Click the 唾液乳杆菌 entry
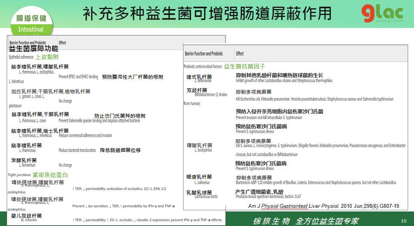This screenshot has width=414, height=226. click(x=199, y=177)
